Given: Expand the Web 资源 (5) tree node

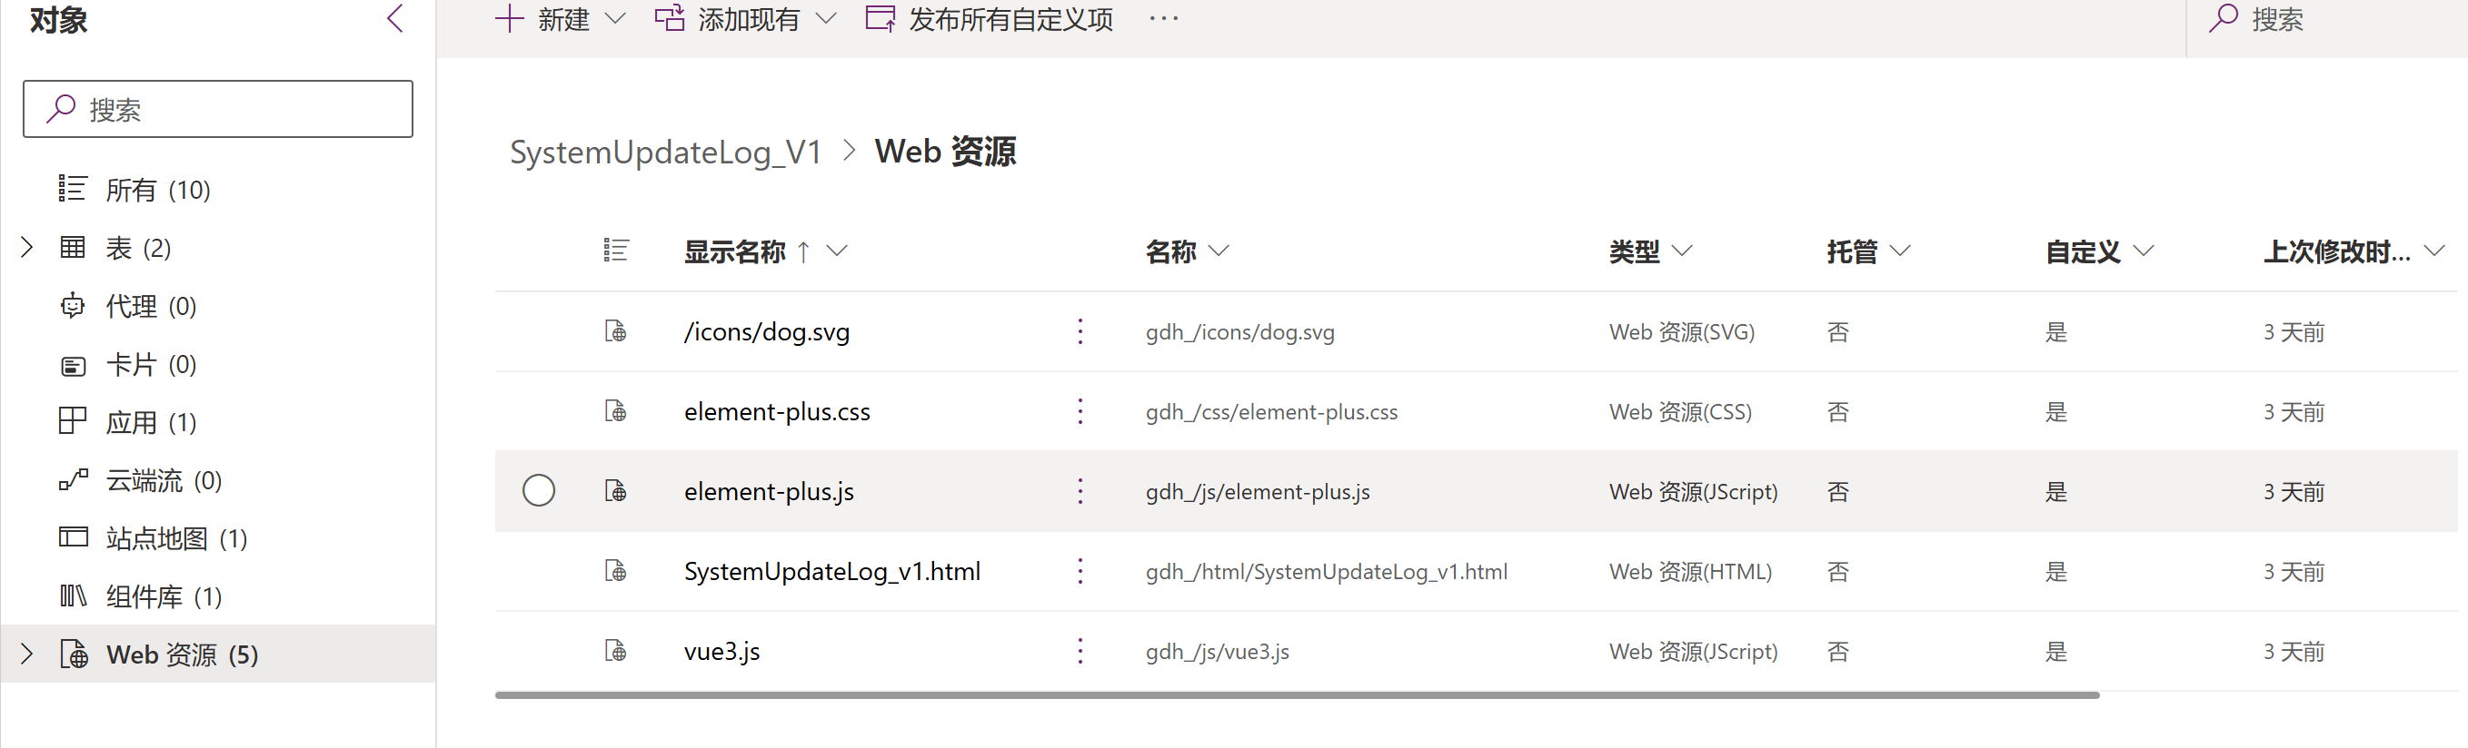Looking at the screenshot, I should (x=27, y=654).
